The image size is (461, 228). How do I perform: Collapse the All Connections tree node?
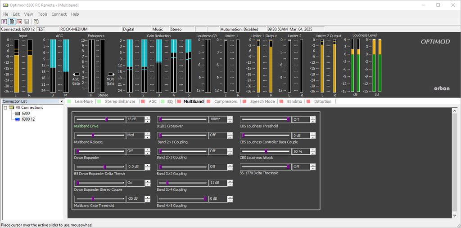pyautogui.click(x=5, y=108)
